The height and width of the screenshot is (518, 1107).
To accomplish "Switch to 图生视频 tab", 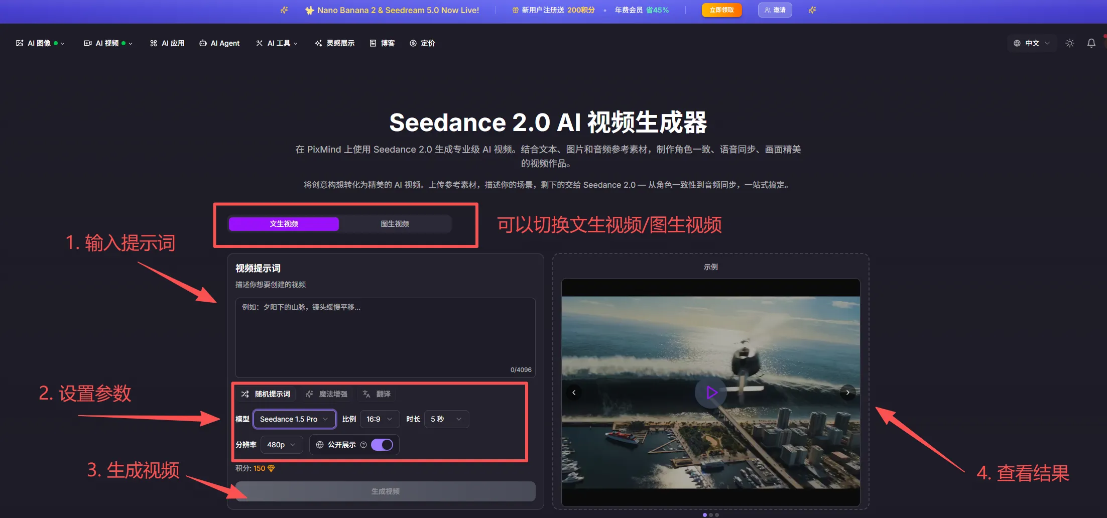I will coord(395,224).
